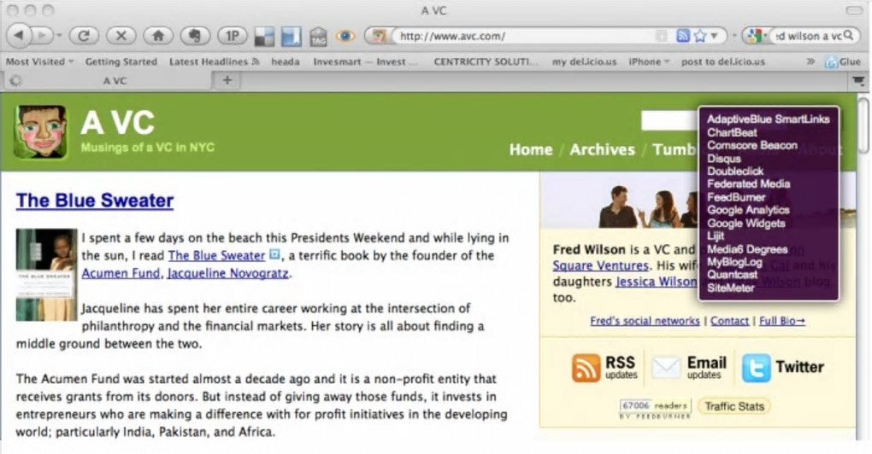Open the Most Visited bookmarks menu
872x454 pixels.
pyautogui.click(x=39, y=61)
